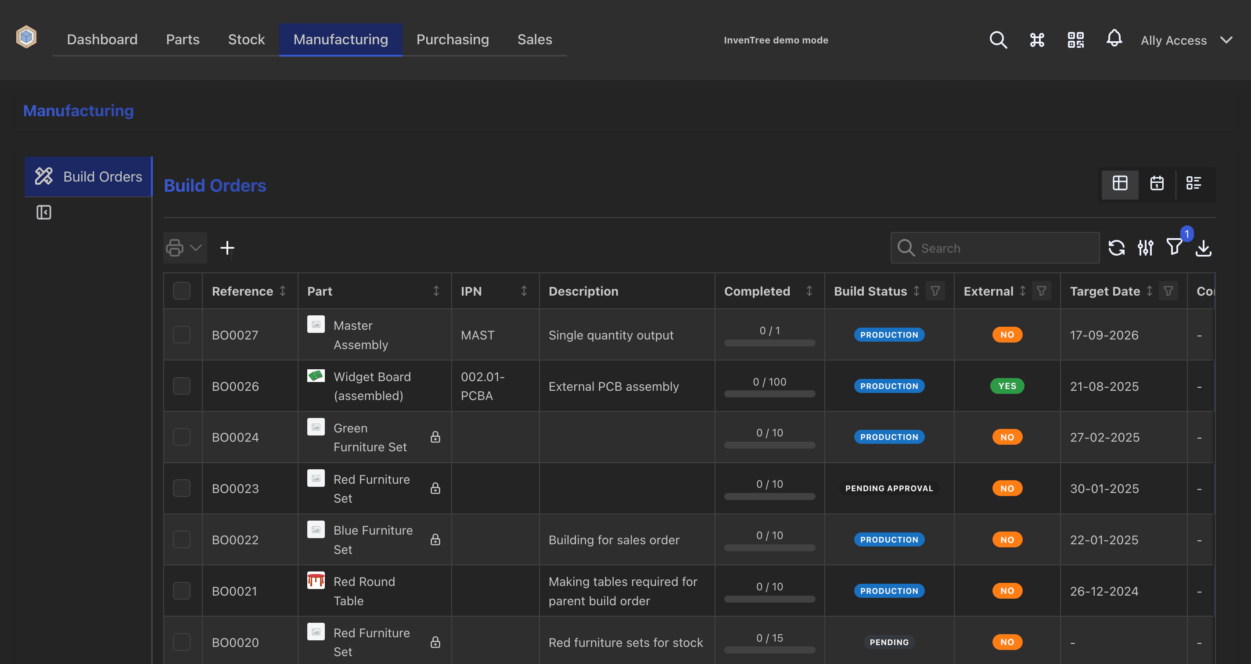Open the command spotlight icon
Viewport: 1251px width, 664px height.
click(x=1037, y=40)
